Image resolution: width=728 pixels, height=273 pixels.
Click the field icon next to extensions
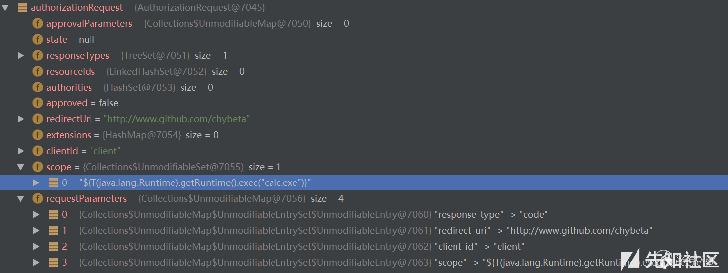(37, 135)
